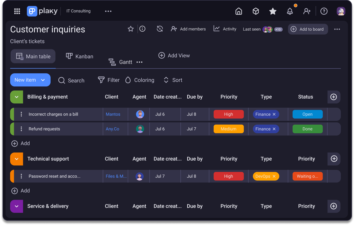The image size is (354, 225).
Task: Open the Help question mark icon
Action: coord(324,11)
